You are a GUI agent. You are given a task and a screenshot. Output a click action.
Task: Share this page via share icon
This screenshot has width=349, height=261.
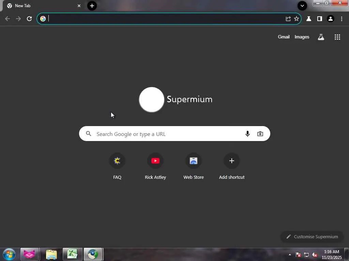click(x=288, y=19)
